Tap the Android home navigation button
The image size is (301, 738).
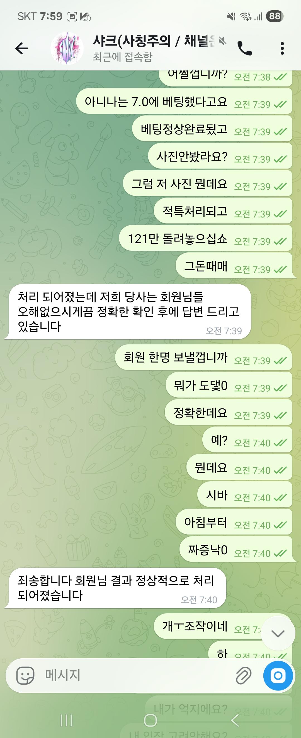click(151, 720)
